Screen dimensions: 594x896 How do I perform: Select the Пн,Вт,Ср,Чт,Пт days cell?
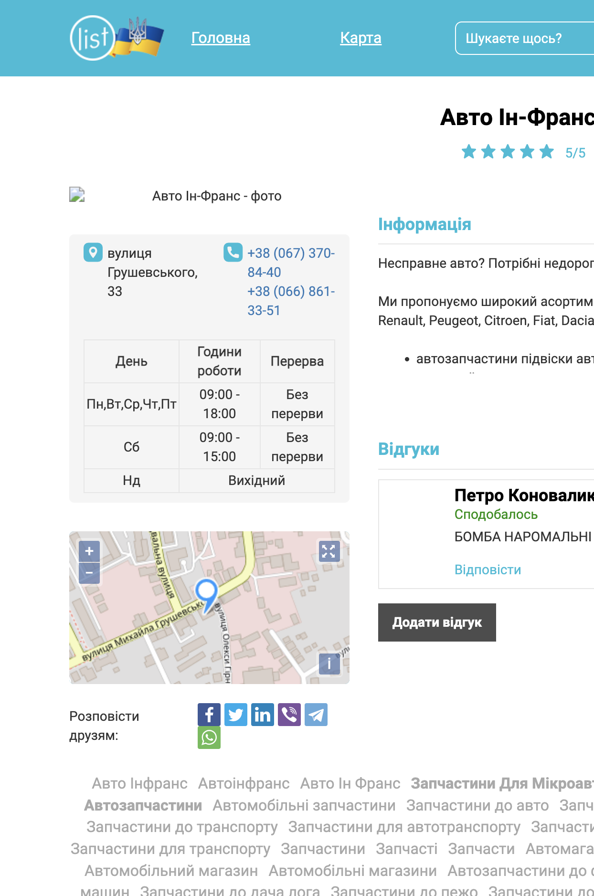coord(132,404)
